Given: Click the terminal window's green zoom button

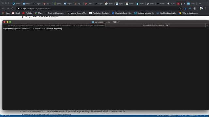Looking at the screenshot, I should [x=10, y=22].
